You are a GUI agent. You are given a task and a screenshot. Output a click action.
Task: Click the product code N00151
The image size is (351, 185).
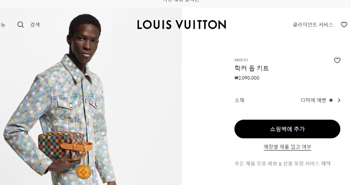pos(241,60)
